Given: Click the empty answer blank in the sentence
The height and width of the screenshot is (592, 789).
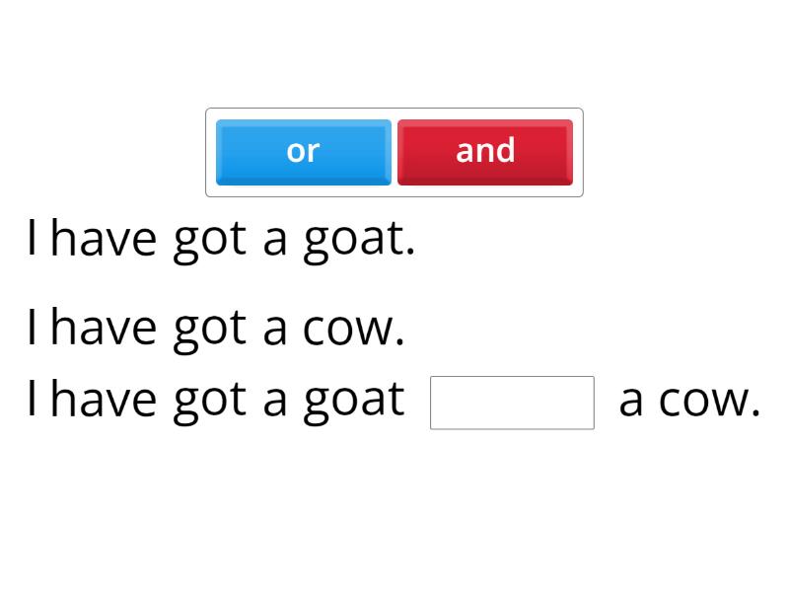Looking at the screenshot, I should 512,403.
